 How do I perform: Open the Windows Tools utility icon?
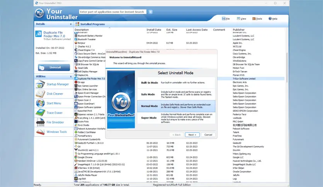[x=40, y=132]
